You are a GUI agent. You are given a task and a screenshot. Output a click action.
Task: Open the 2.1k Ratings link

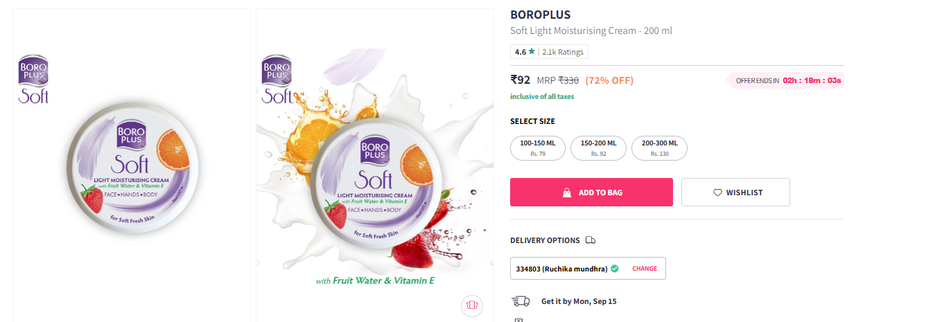point(563,52)
